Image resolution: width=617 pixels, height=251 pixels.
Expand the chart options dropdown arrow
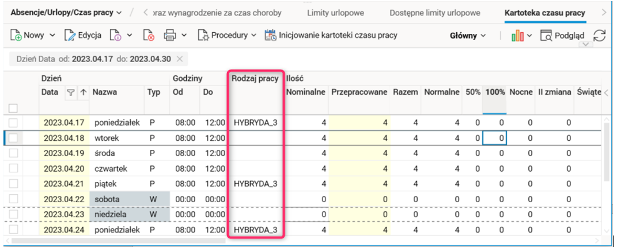pyautogui.click(x=529, y=36)
